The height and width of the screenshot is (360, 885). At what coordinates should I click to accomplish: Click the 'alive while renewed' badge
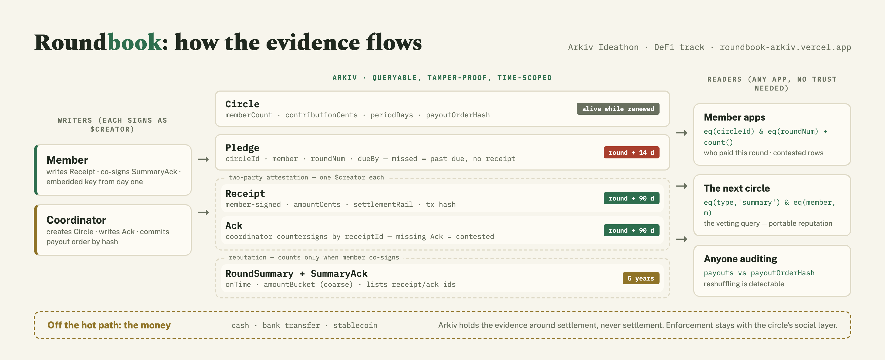coord(618,109)
